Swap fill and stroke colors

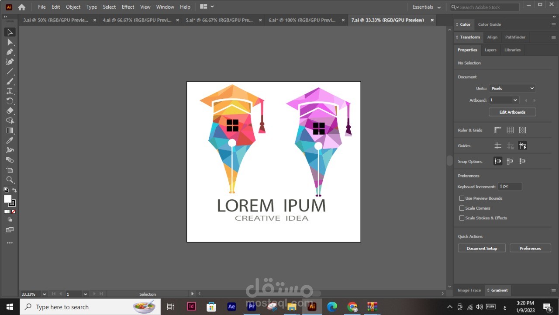point(14,190)
